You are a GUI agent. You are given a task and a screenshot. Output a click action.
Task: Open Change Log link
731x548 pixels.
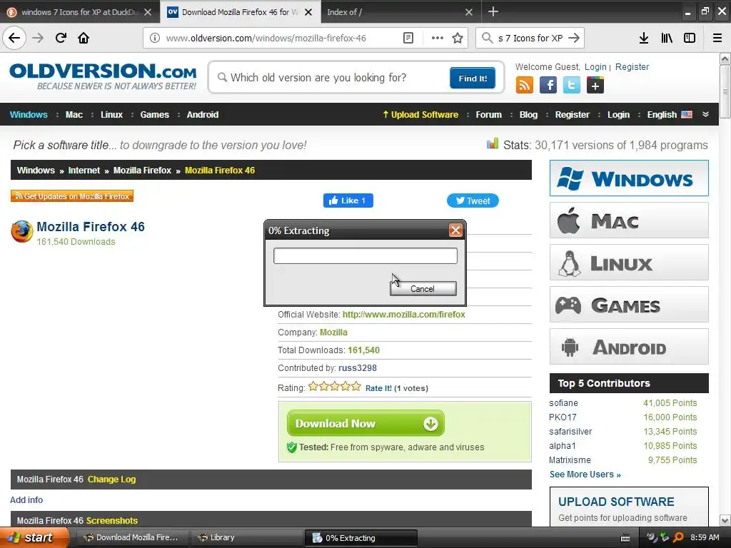point(111,479)
